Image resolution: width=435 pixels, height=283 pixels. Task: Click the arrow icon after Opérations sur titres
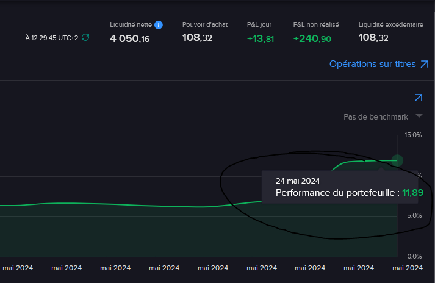[x=425, y=64]
